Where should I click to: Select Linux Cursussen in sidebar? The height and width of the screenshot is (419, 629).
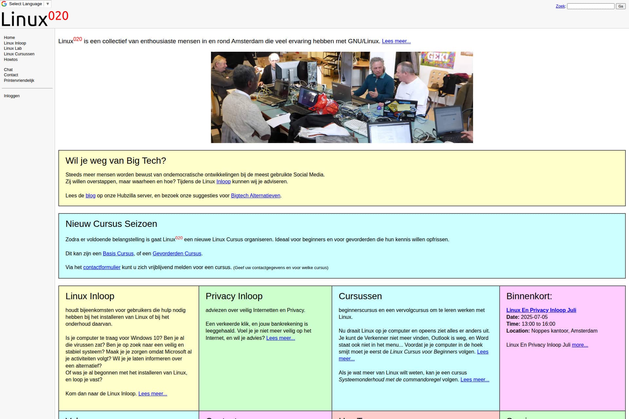point(19,54)
